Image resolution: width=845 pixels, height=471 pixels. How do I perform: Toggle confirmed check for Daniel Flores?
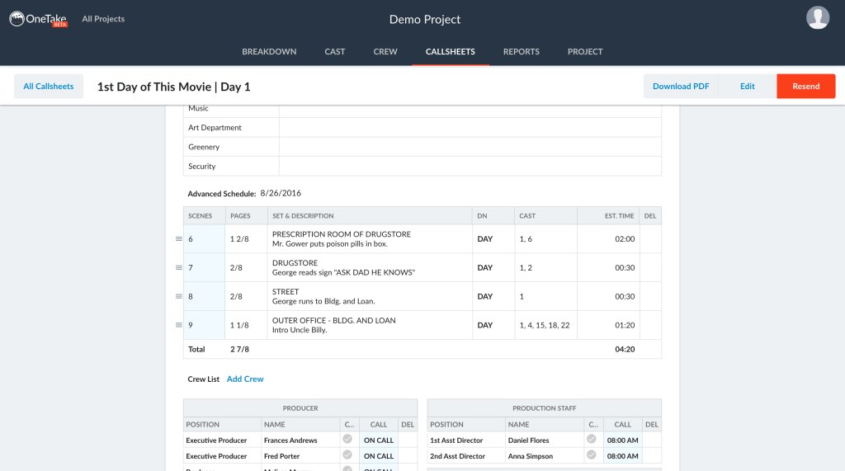592,439
